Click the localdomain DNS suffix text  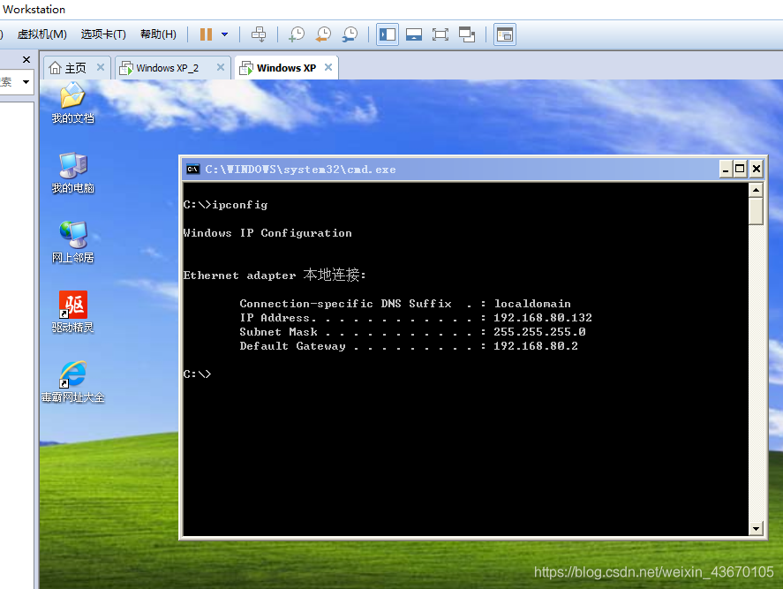click(x=532, y=304)
